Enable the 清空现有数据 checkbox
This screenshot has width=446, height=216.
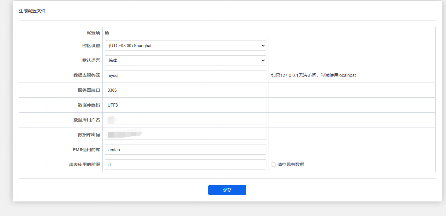click(x=273, y=164)
